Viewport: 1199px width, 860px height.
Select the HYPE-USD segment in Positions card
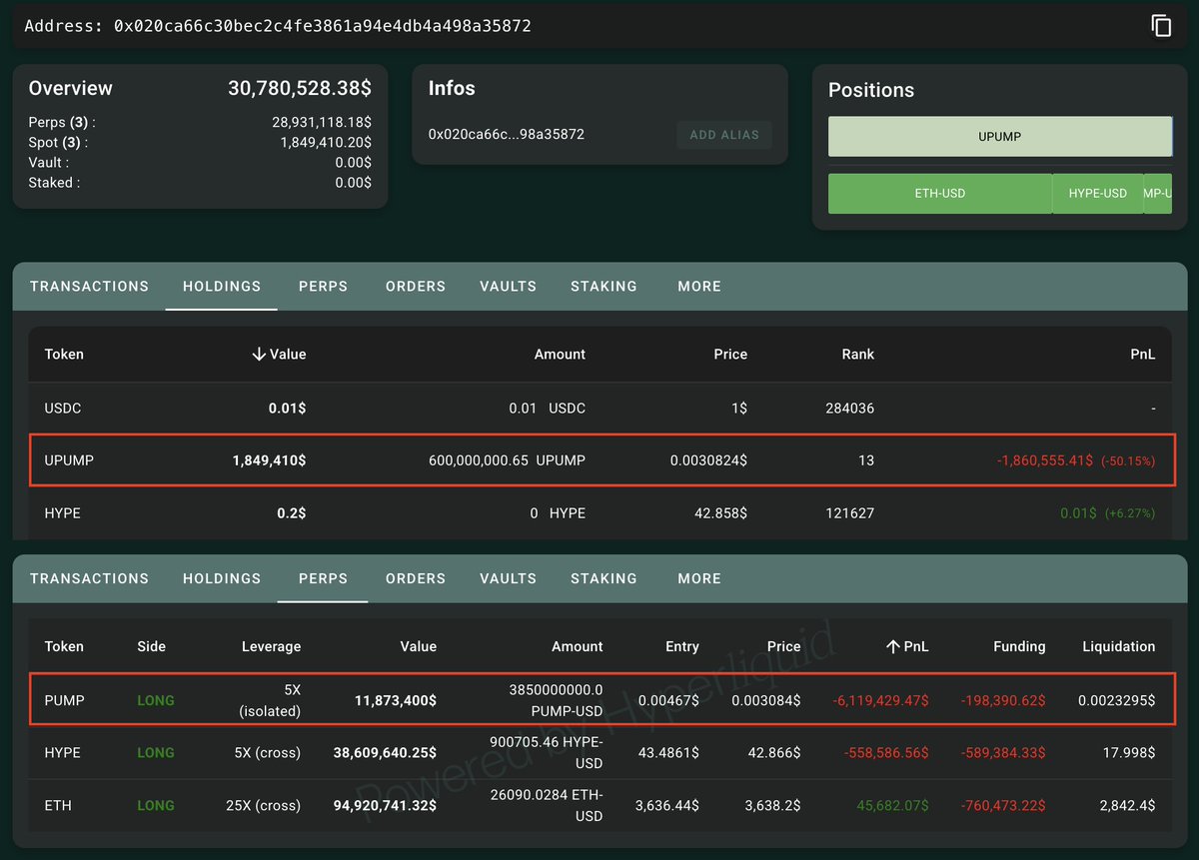[x=1098, y=193]
